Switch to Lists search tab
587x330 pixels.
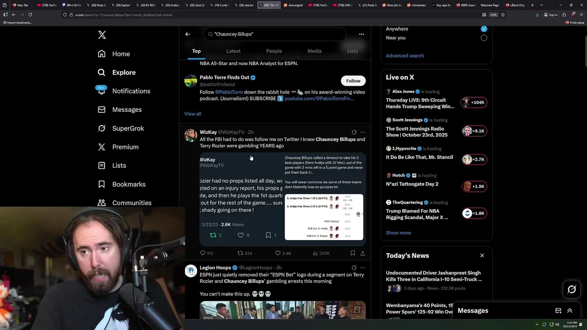point(352,51)
